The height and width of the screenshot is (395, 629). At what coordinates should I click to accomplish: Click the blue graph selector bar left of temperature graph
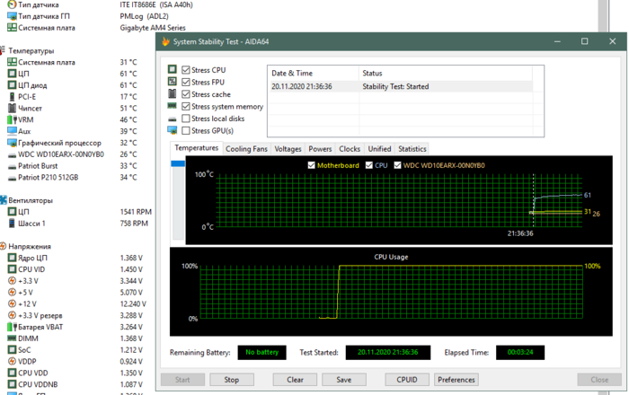point(178,163)
